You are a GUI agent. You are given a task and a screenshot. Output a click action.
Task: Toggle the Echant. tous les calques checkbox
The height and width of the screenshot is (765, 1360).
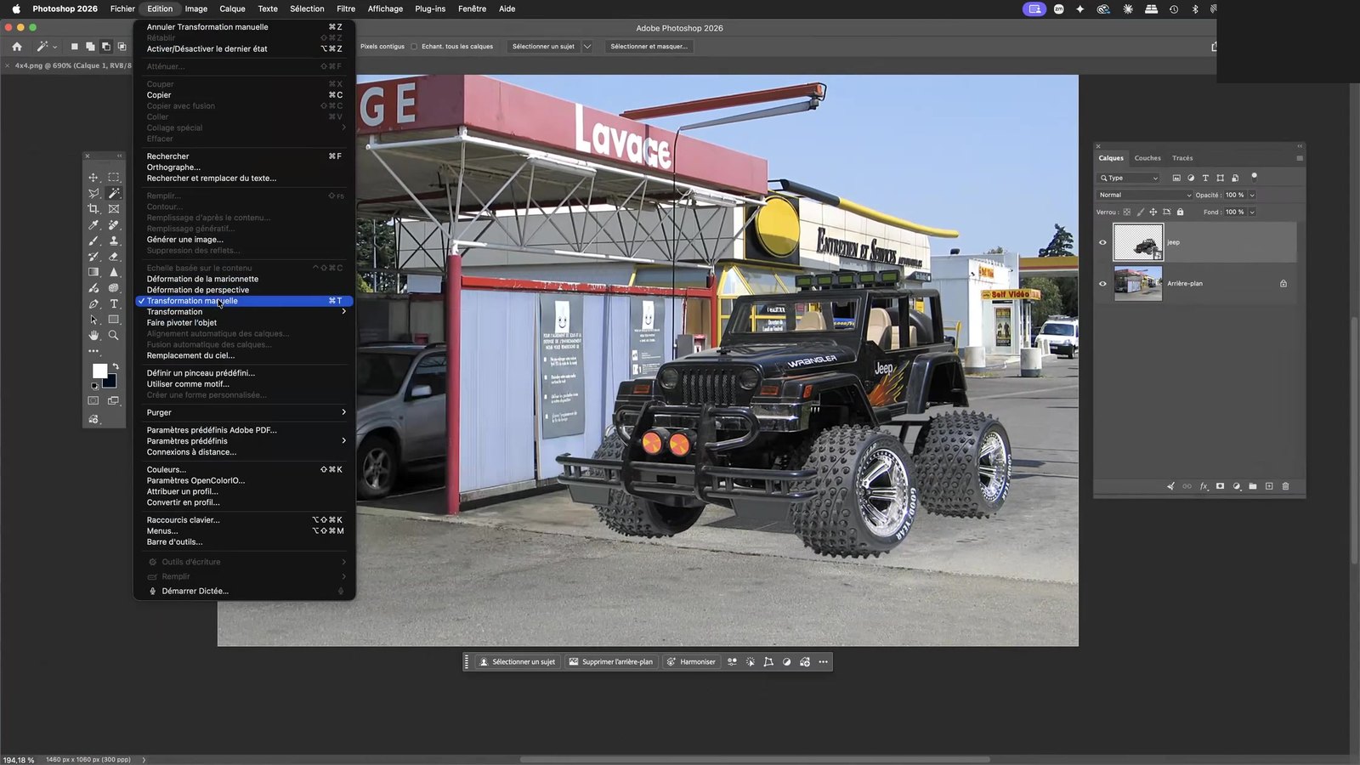(x=415, y=47)
